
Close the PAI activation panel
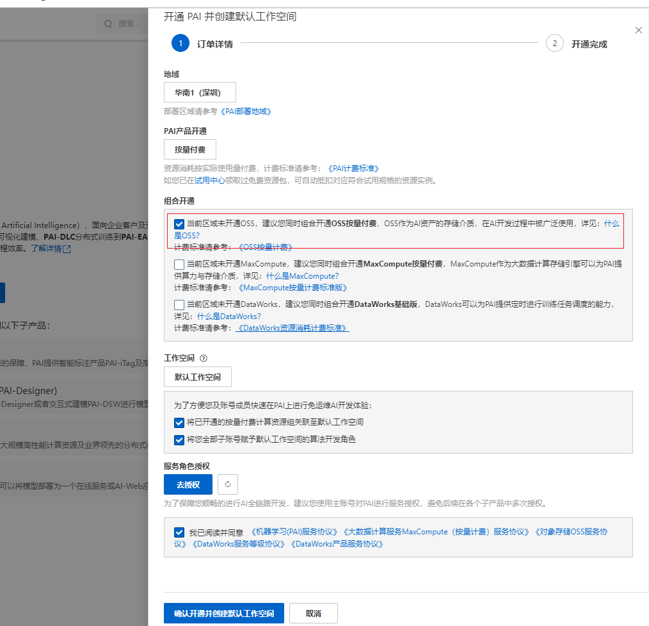pos(637,30)
